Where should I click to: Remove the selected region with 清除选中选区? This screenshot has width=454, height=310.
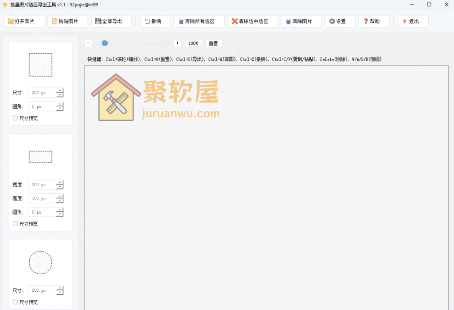point(253,21)
